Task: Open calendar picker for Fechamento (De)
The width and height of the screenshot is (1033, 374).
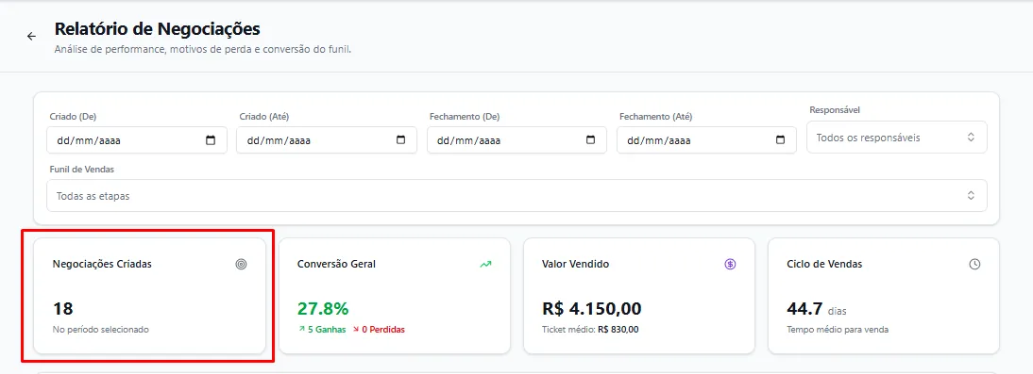Action: [x=591, y=140]
